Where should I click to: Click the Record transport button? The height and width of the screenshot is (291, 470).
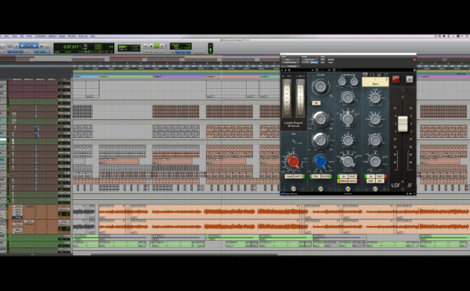click(x=162, y=46)
